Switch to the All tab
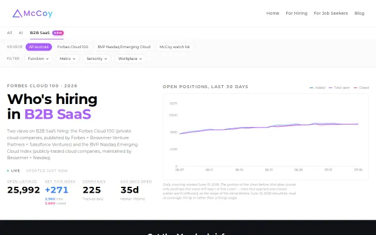 [x=9, y=33]
